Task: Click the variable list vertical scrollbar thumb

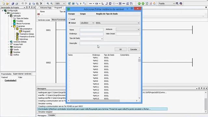Action: tap(139, 60)
